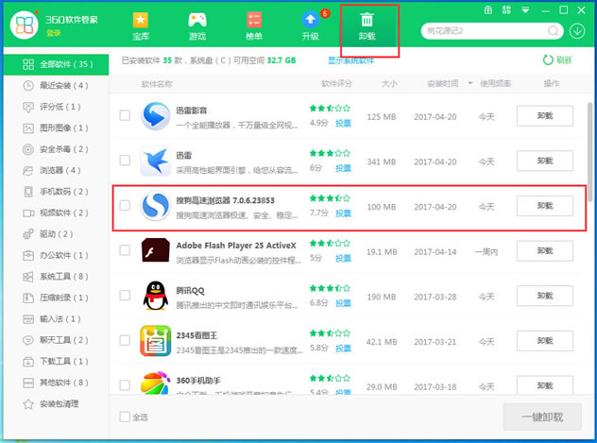The image size is (597, 443).
Task: Open the 游戏 gamepad icon tab
Action: [x=197, y=26]
